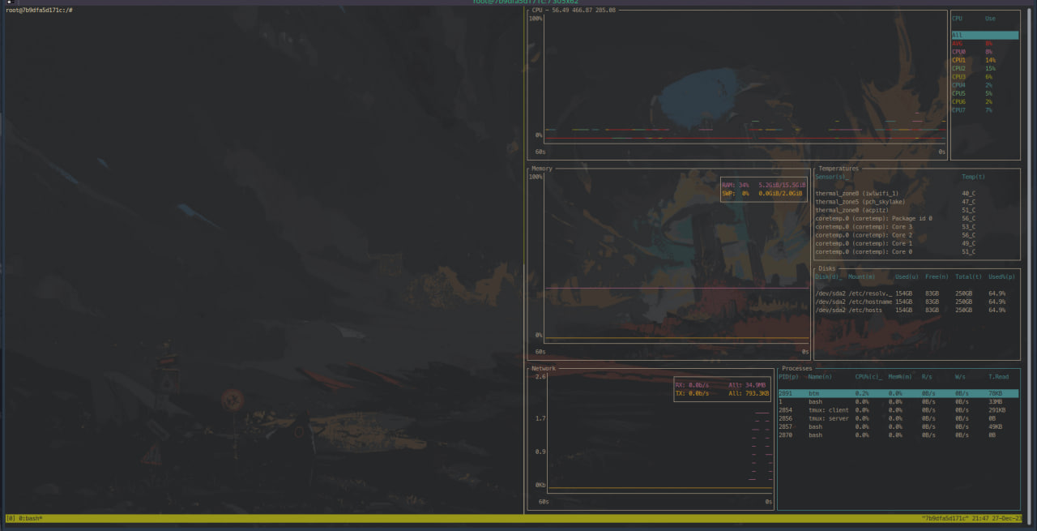Focus the Temperatures widget by its title
Image resolution: width=1037 pixels, height=531 pixels.
point(839,169)
